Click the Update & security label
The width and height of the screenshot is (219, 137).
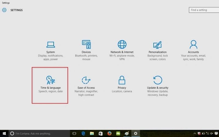pos(158,88)
